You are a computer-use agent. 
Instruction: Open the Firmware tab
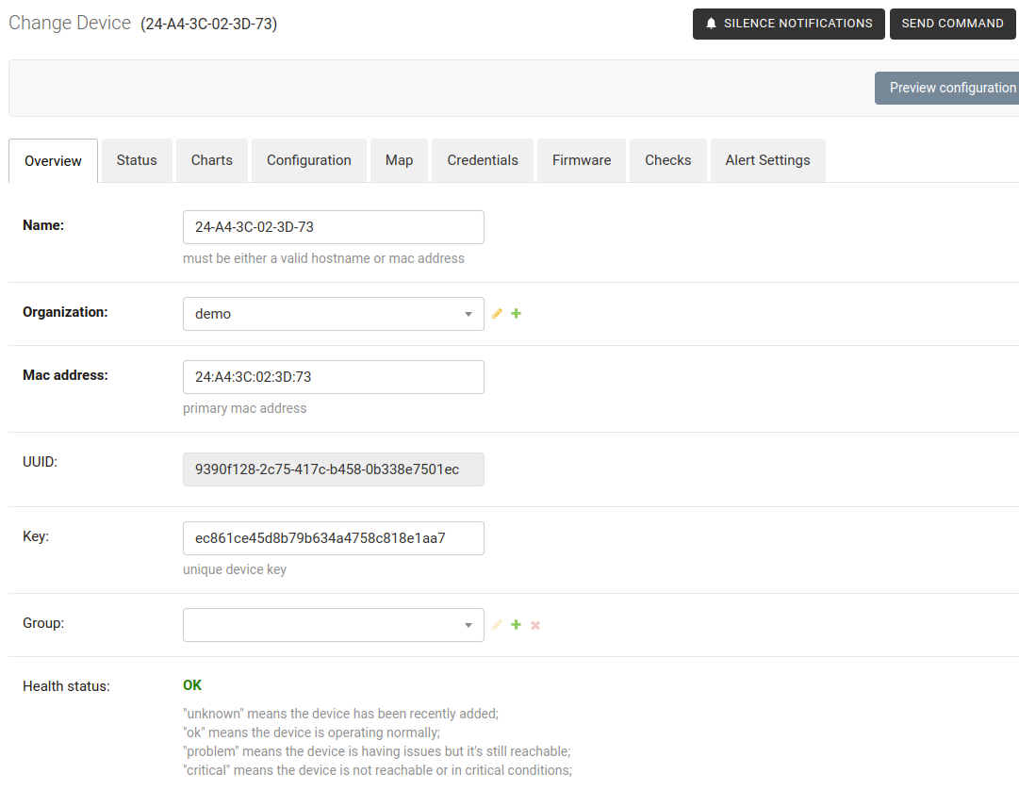[582, 160]
